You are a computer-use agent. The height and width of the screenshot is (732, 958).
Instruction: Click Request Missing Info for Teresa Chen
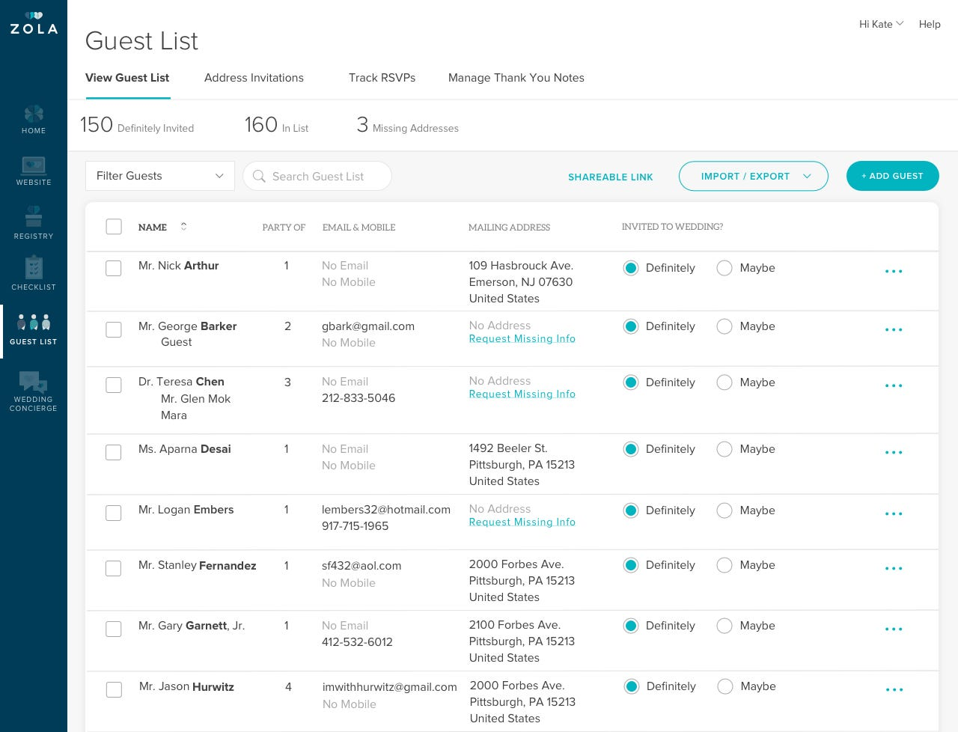coord(522,394)
